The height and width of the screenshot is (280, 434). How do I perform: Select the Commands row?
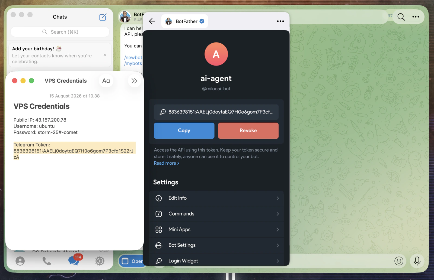[x=216, y=214]
